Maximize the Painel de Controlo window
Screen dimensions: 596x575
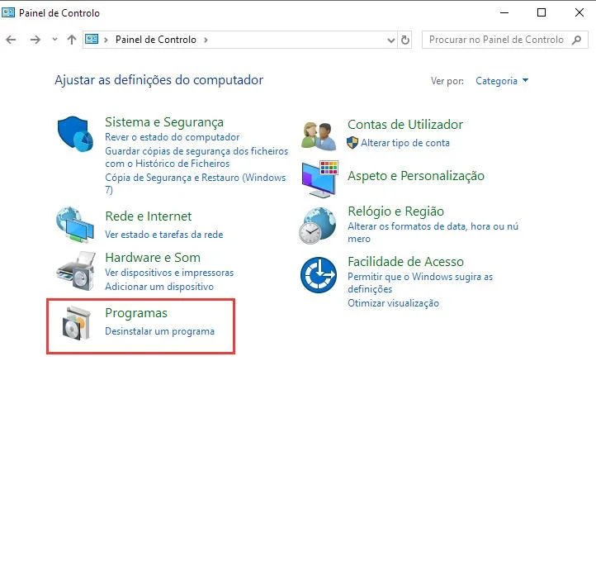pos(542,12)
